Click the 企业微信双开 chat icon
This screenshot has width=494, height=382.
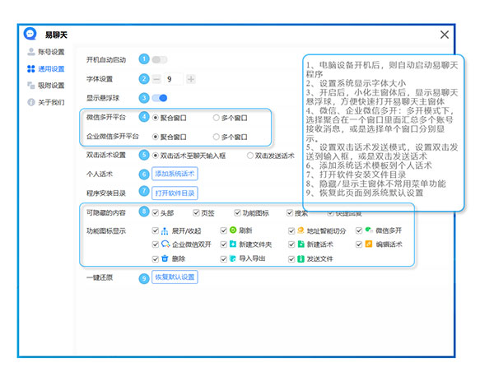[165, 244]
